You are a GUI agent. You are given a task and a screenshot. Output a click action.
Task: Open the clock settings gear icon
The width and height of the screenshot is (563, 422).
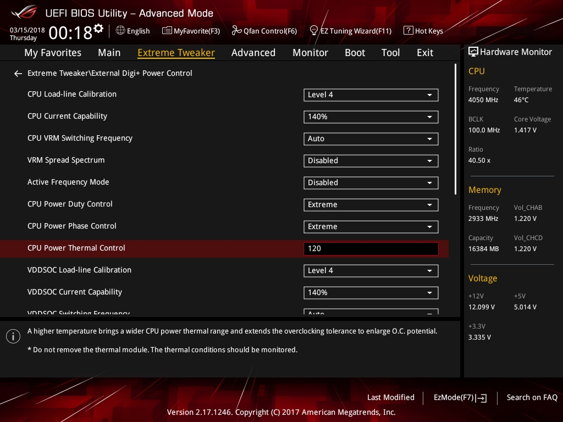[98, 29]
